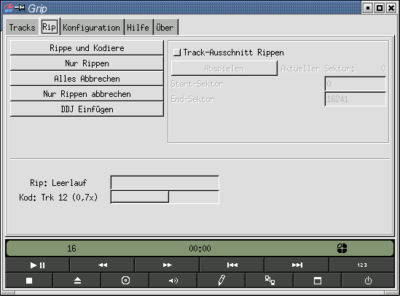Viewport: 400px width, 296px height.
Task: Click the fast-forward icon button
Action: (167, 265)
